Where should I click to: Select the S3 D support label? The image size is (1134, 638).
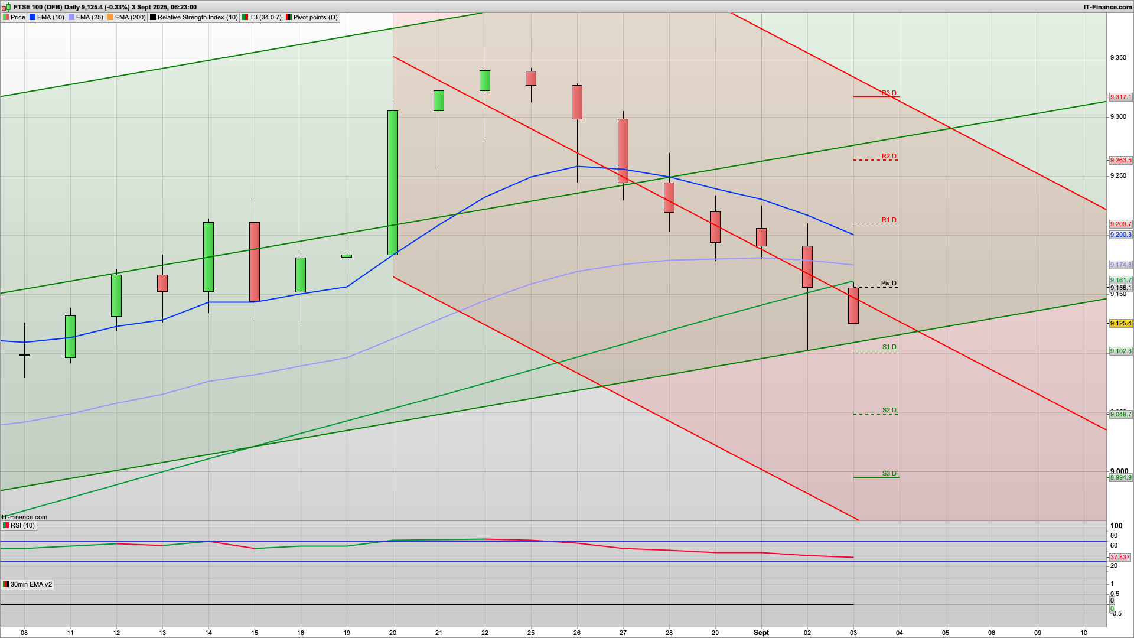point(889,473)
